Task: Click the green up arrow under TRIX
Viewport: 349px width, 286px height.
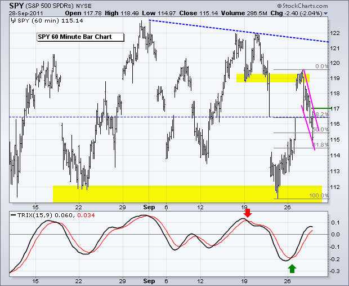Action: pos(292,269)
